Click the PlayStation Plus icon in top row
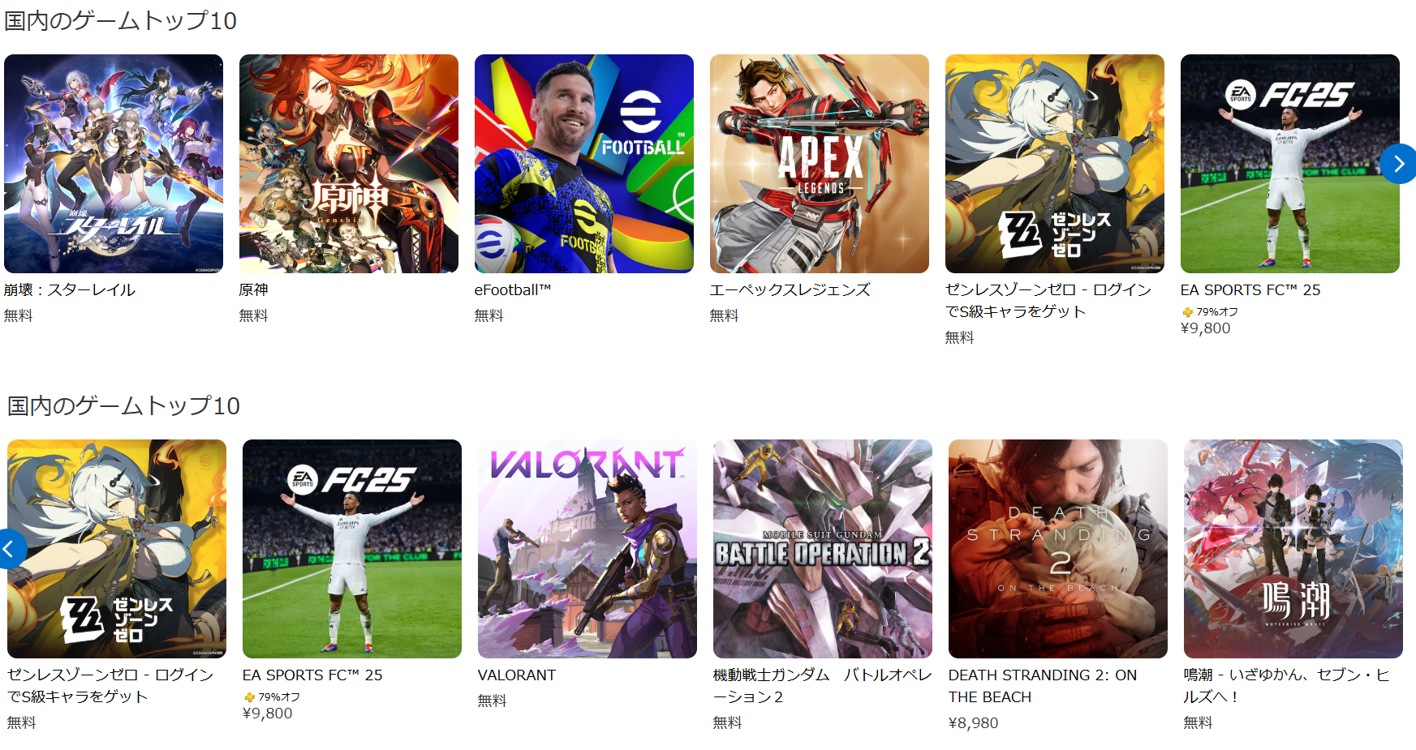Image resolution: width=1416 pixels, height=750 pixels. (1187, 312)
